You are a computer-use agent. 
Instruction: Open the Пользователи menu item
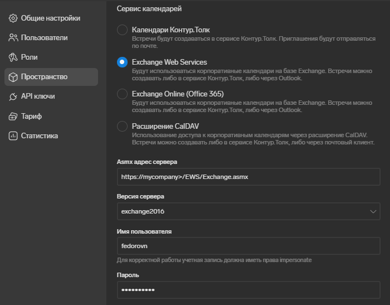44,38
